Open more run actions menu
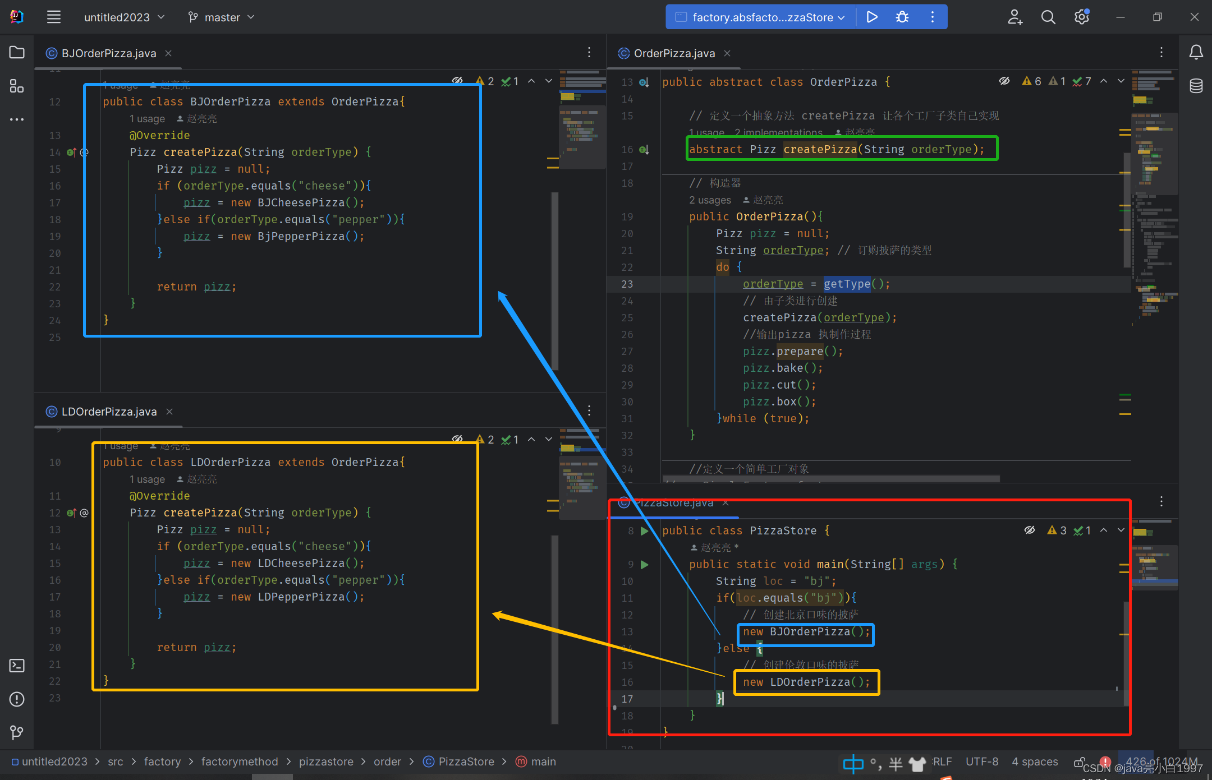Screen dimensions: 1212x780 point(933,17)
